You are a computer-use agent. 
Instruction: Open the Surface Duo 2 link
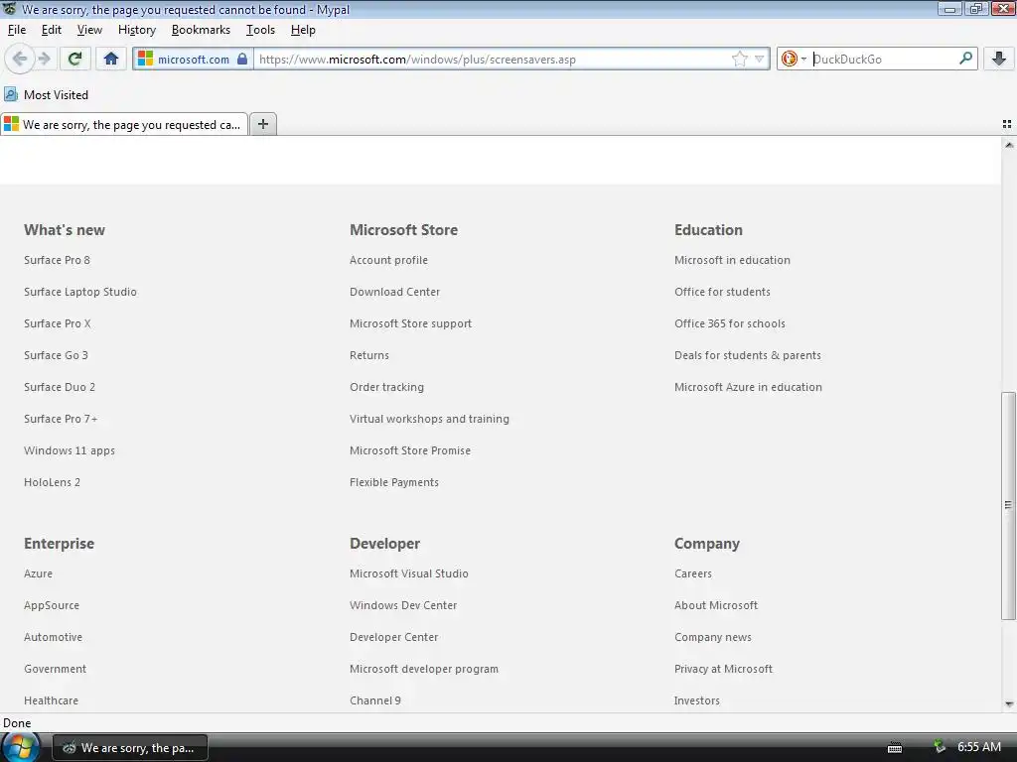[60, 387]
